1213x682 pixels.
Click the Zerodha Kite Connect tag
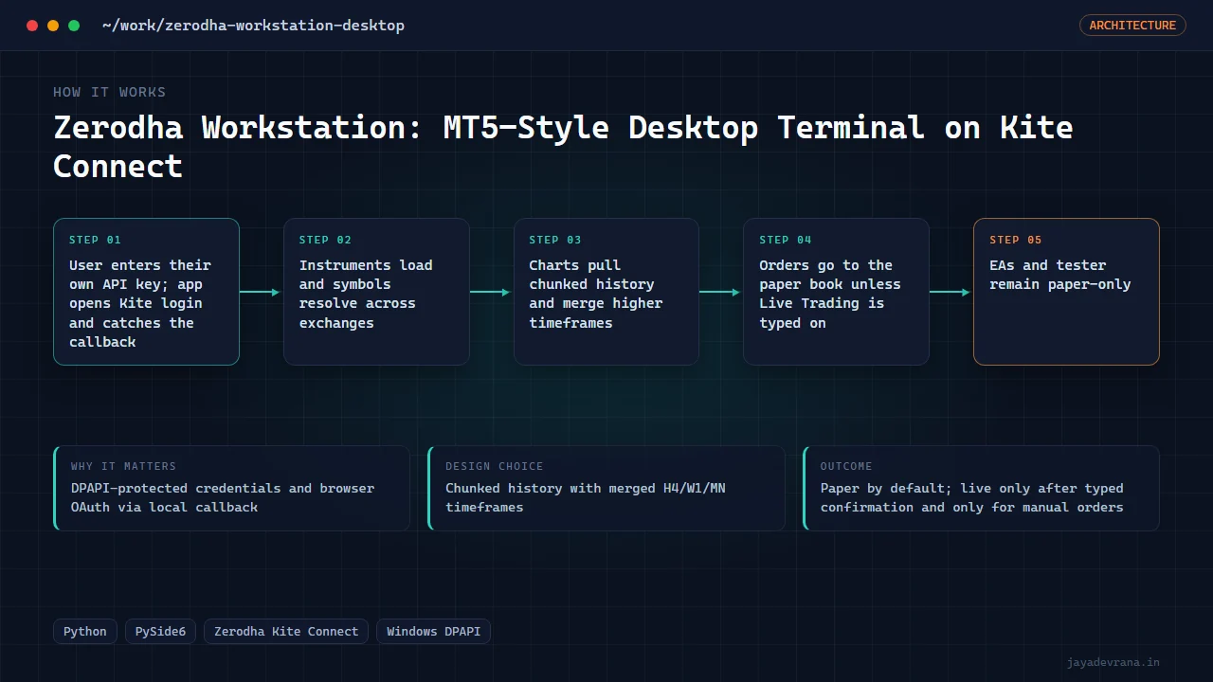[x=286, y=632]
